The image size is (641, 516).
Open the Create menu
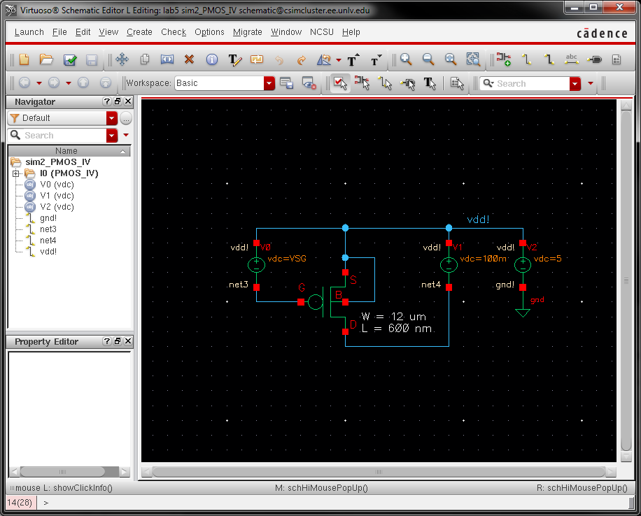139,32
